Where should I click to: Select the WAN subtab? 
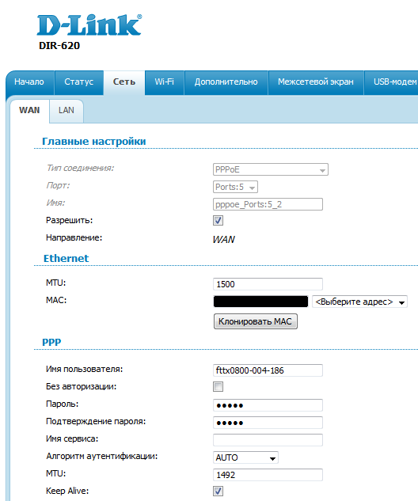(29, 111)
